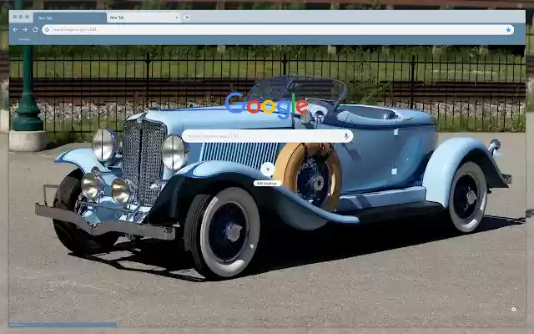Go back using the back arrow
The height and width of the screenshot is (334, 534).
(15, 30)
